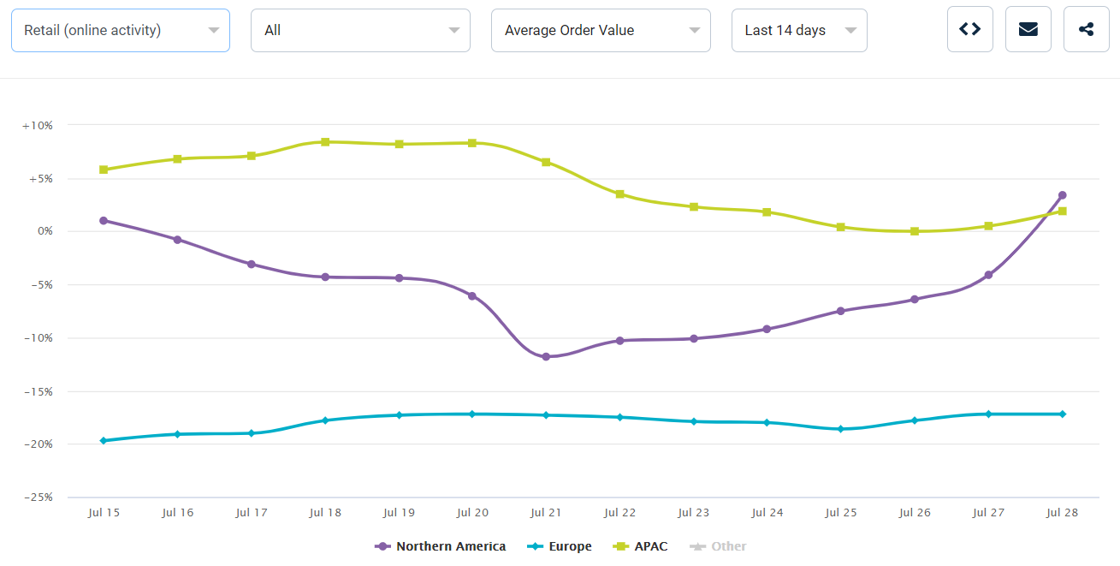Select Northern America point on Jul 28
Screen dimensions: 1120x566
click(1062, 195)
